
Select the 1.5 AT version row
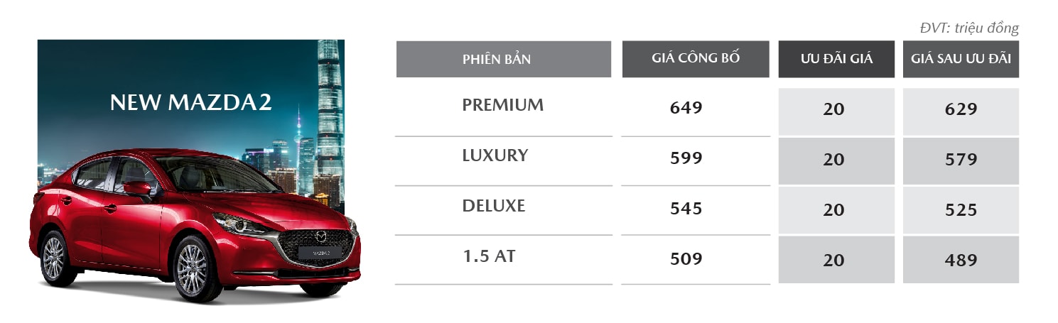488,256
